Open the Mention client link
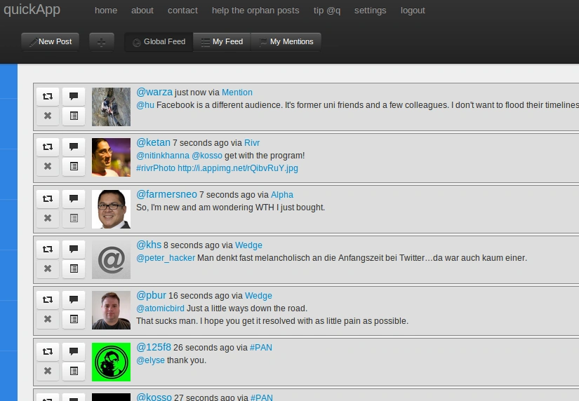Viewport: 579px width, 401px height. click(x=237, y=93)
